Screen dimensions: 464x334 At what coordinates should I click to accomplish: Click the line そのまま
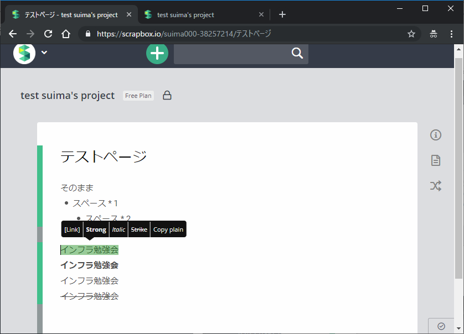click(x=77, y=187)
